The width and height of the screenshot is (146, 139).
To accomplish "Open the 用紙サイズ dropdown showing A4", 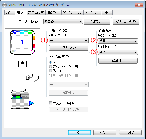I will coord(69,41).
